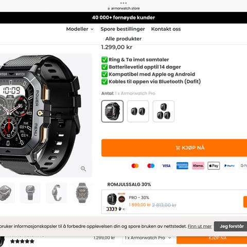Image resolution: width=247 pixels, height=247 pixels.
Task: Click the American Express payment icon
Action: pos(182,166)
